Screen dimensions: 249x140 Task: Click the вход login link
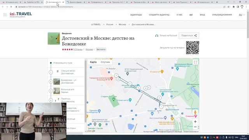coord(202,15)
